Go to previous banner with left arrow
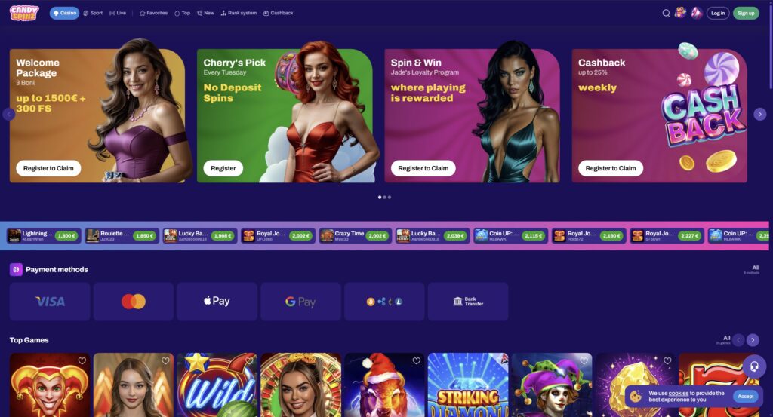Viewport: 773px width, 417px height. click(x=9, y=114)
